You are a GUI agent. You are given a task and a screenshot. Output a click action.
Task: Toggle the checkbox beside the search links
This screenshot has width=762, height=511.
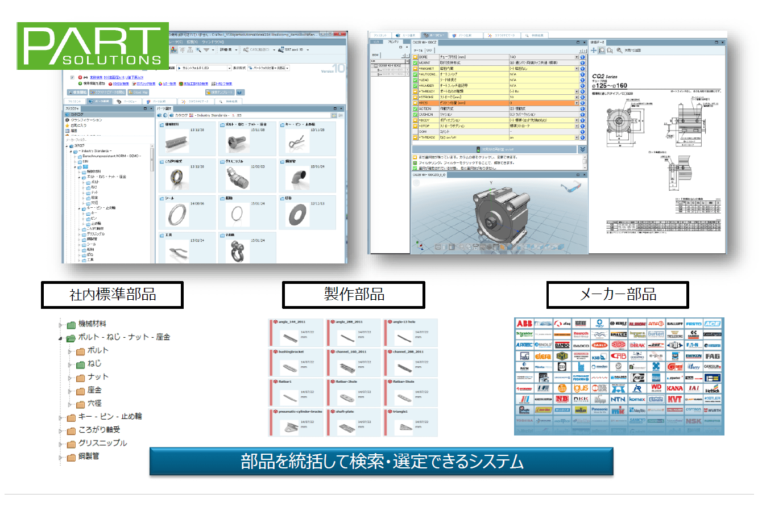click(72, 77)
